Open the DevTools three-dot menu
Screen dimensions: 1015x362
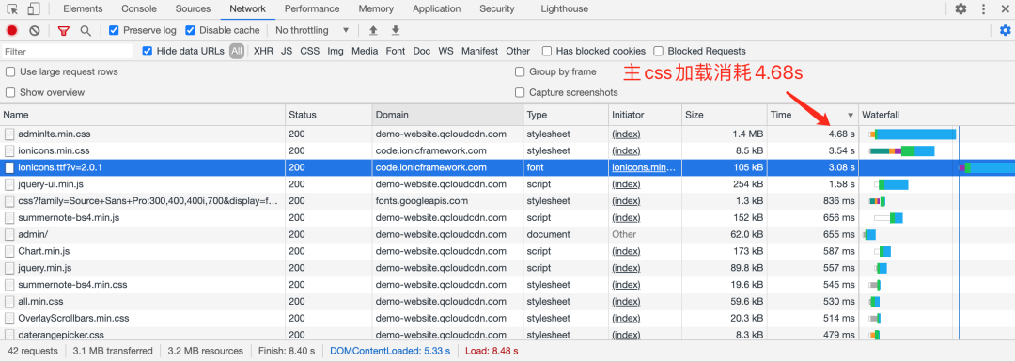[x=983, y=9]
